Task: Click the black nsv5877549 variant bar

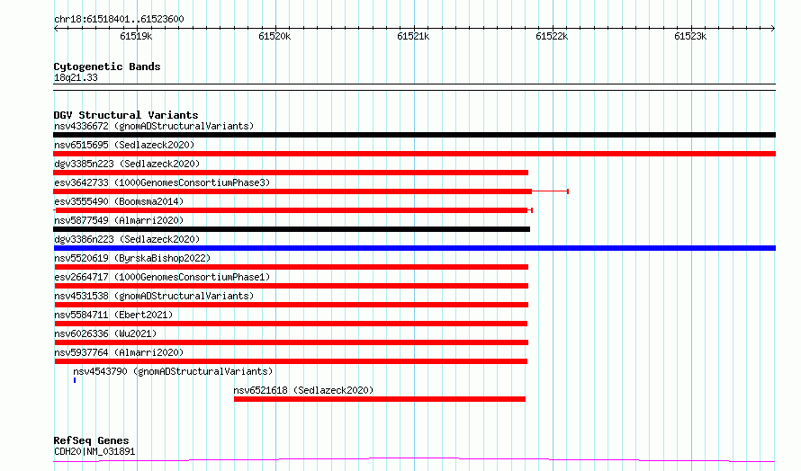Action: 292,229
